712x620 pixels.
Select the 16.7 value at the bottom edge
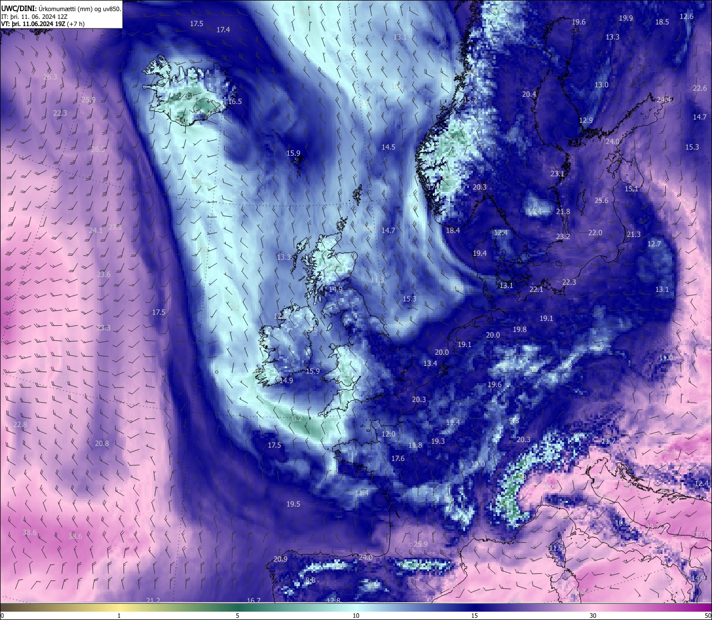254,601
